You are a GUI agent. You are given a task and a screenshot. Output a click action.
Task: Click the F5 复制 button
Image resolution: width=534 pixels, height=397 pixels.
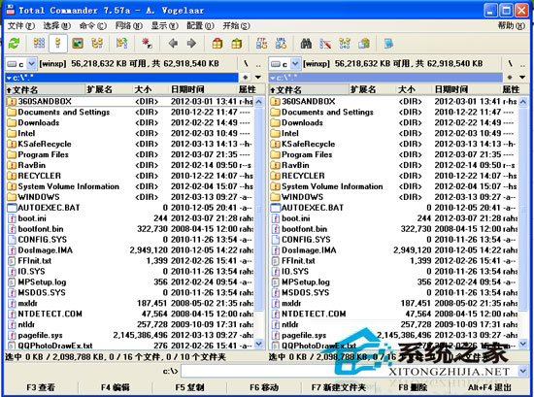tap(189, 387)
